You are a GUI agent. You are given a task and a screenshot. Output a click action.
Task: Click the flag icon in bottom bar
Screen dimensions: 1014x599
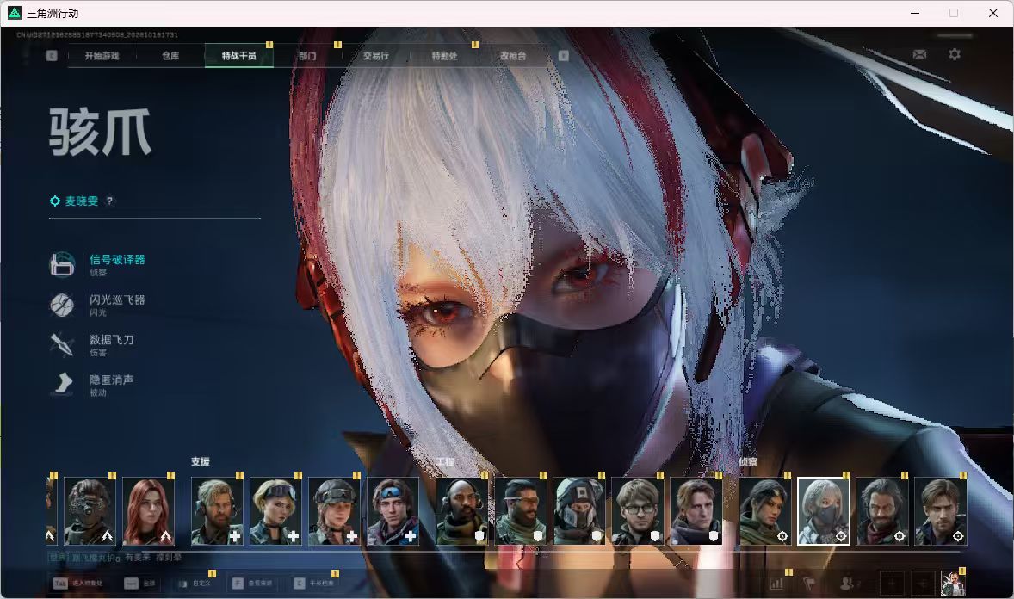(809, 583)
